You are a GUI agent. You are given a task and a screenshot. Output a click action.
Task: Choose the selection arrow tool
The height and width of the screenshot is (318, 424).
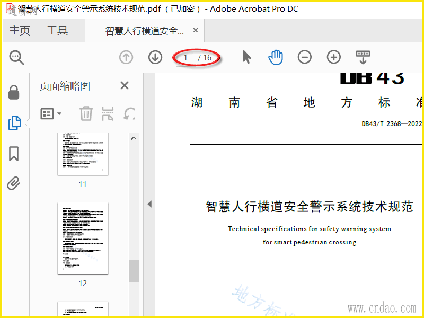[x=246, y=57]
